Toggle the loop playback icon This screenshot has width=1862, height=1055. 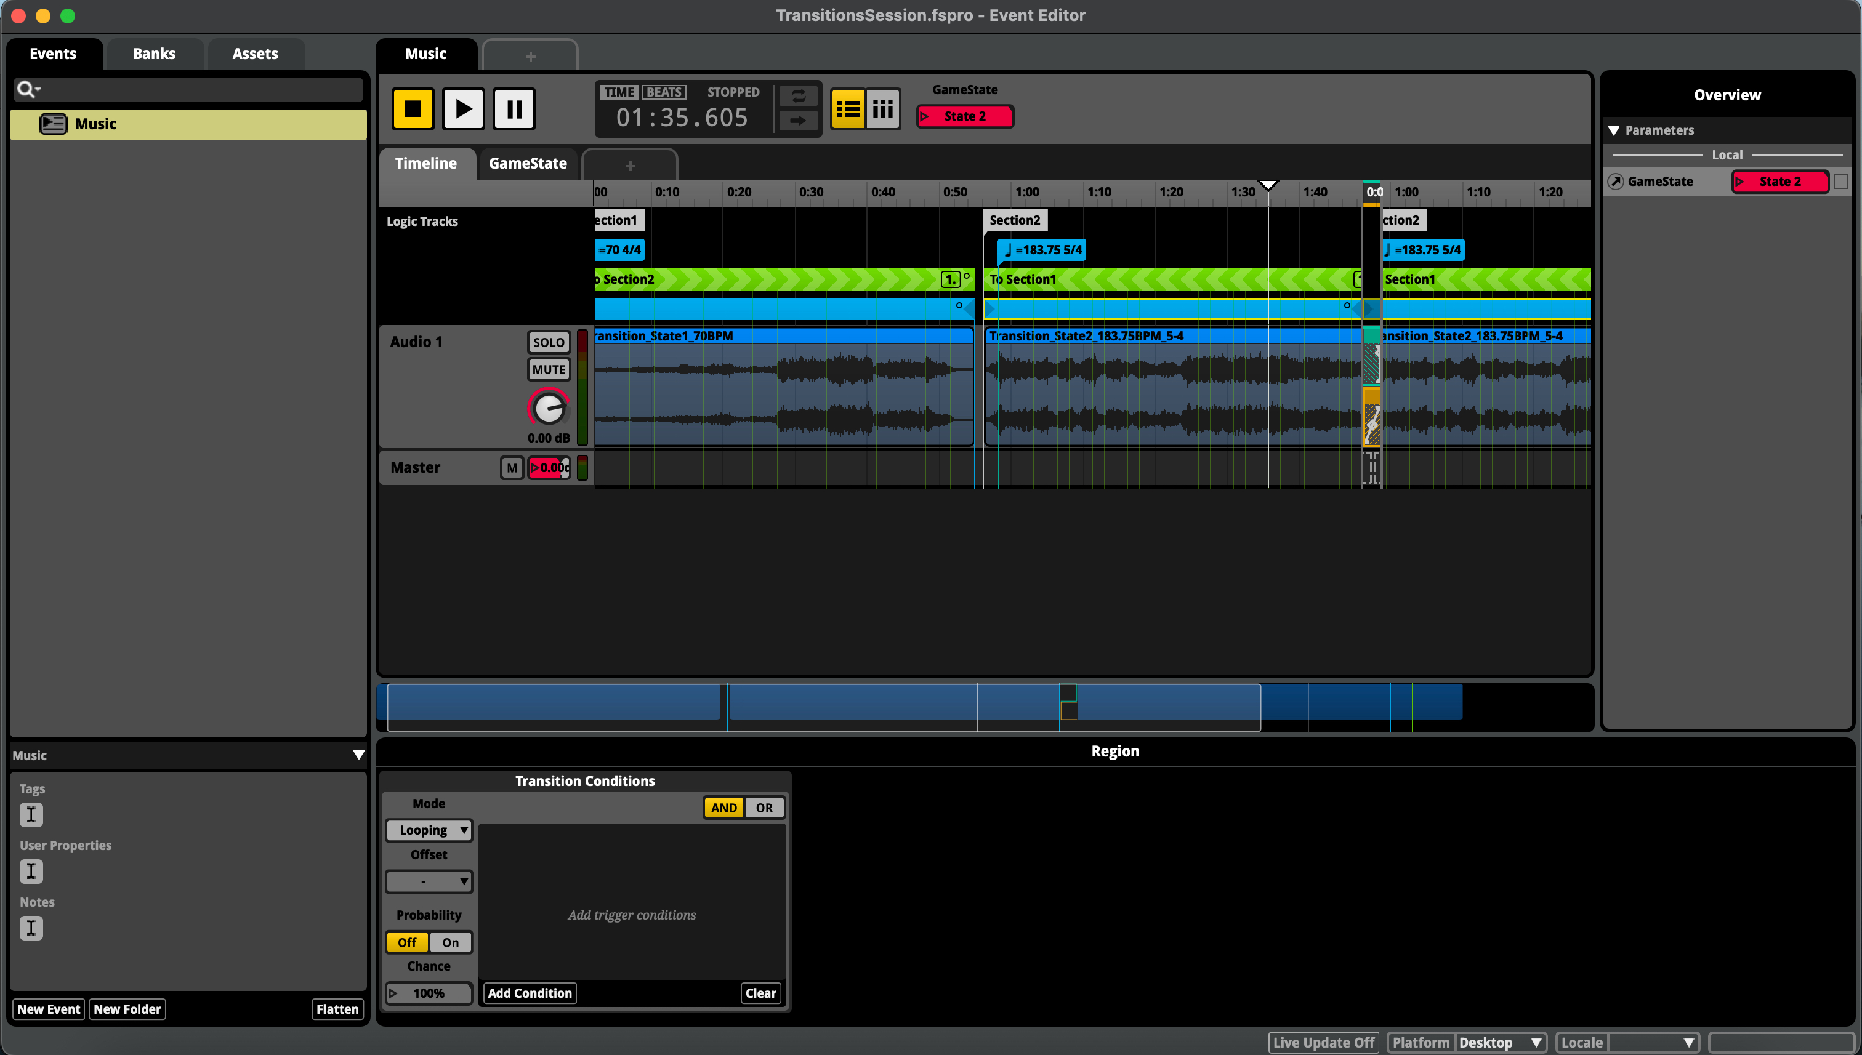(x=798, y=97)
